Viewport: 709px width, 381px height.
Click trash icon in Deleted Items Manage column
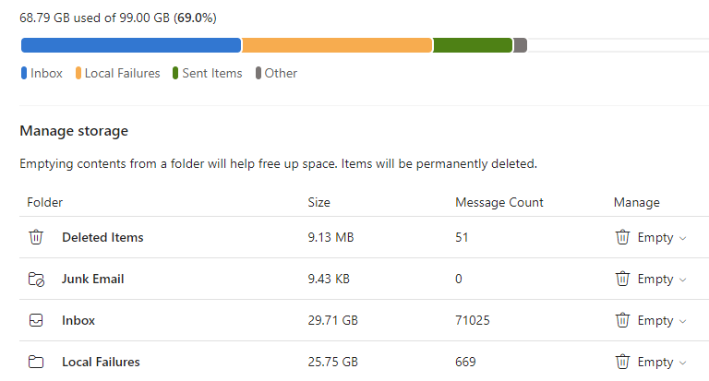click(622, 237)
